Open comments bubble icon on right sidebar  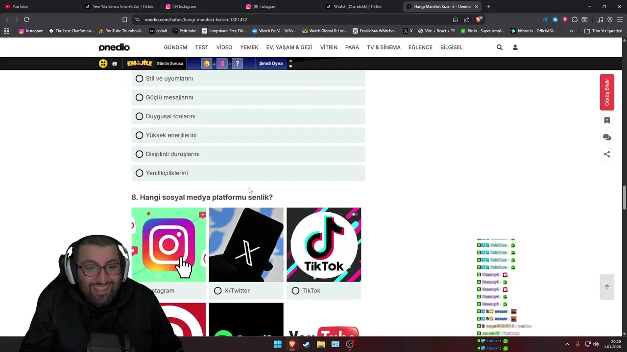point(607,137)
